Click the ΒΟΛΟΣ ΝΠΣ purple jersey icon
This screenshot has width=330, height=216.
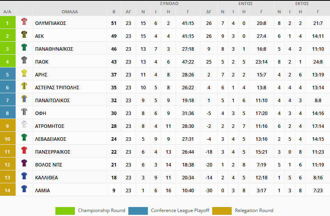click(24, 163)
